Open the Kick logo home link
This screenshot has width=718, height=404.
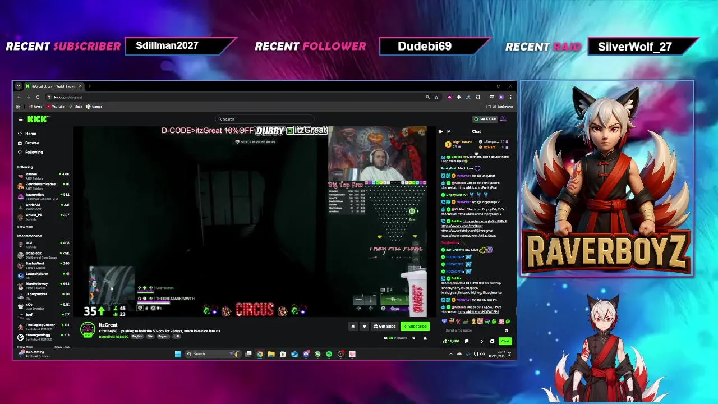[x=38, y=119]
